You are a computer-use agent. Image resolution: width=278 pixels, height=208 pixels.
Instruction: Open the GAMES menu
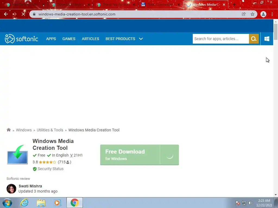pos(69,39)
